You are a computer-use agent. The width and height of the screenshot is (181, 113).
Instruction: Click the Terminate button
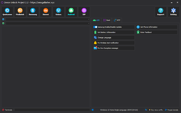[x=7, y=110]
